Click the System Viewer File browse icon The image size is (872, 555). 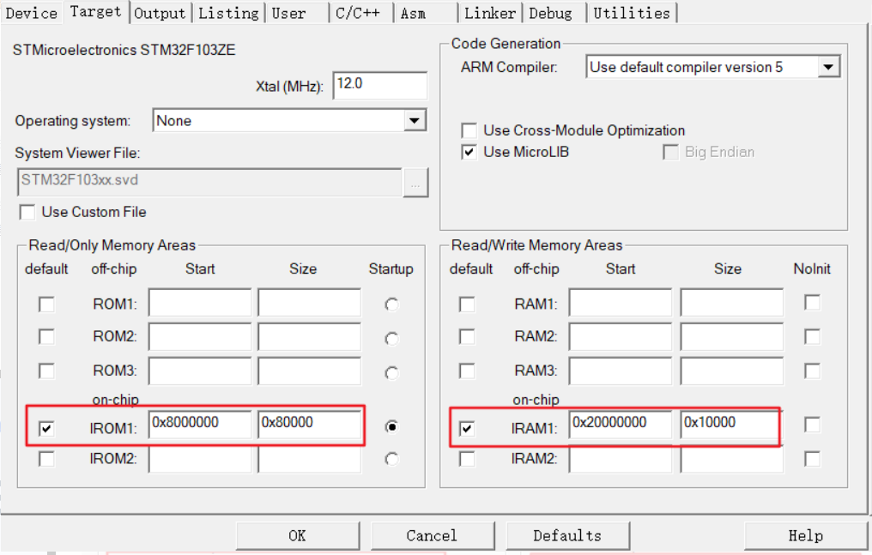415,183
